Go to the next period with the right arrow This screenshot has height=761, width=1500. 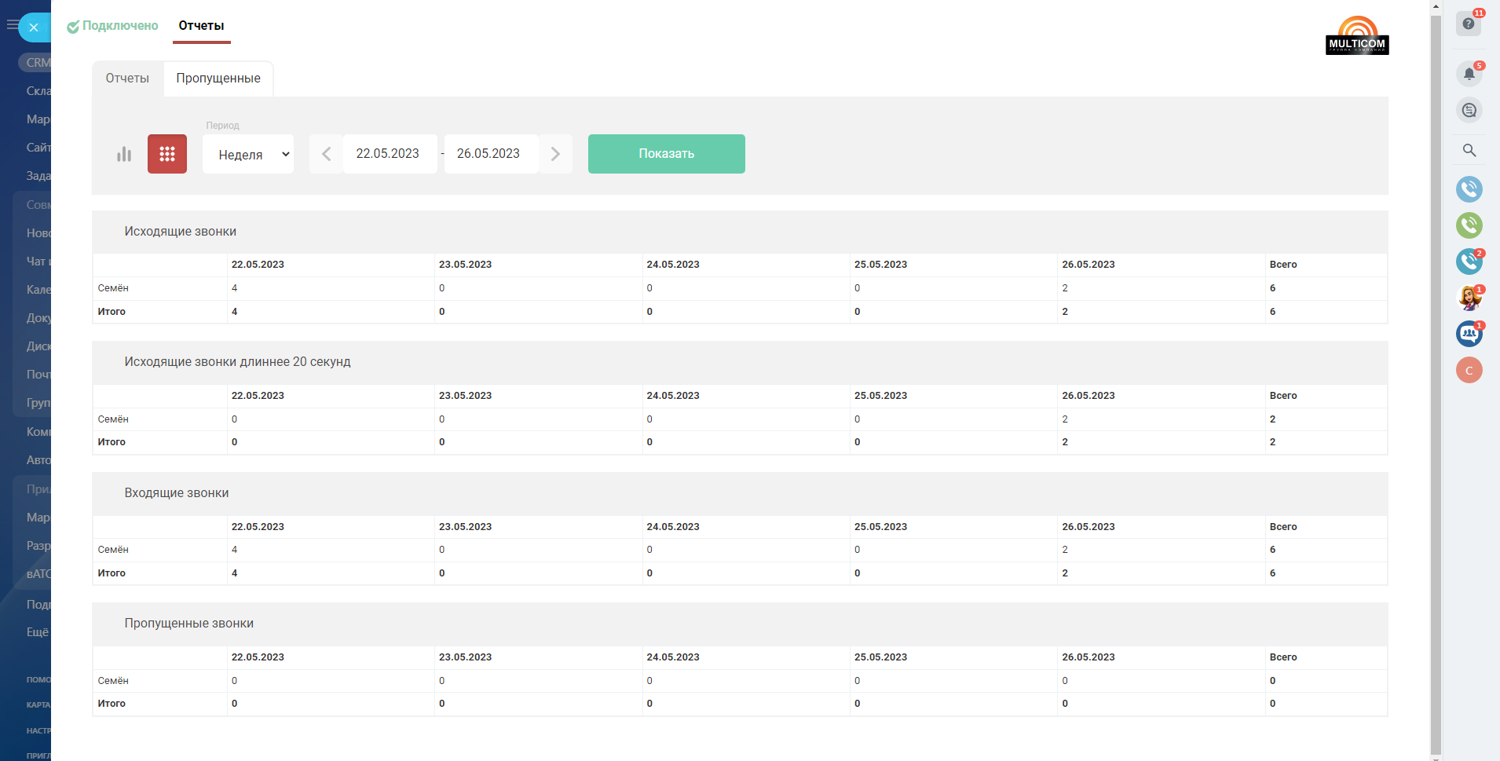click(x=555, y=154)
